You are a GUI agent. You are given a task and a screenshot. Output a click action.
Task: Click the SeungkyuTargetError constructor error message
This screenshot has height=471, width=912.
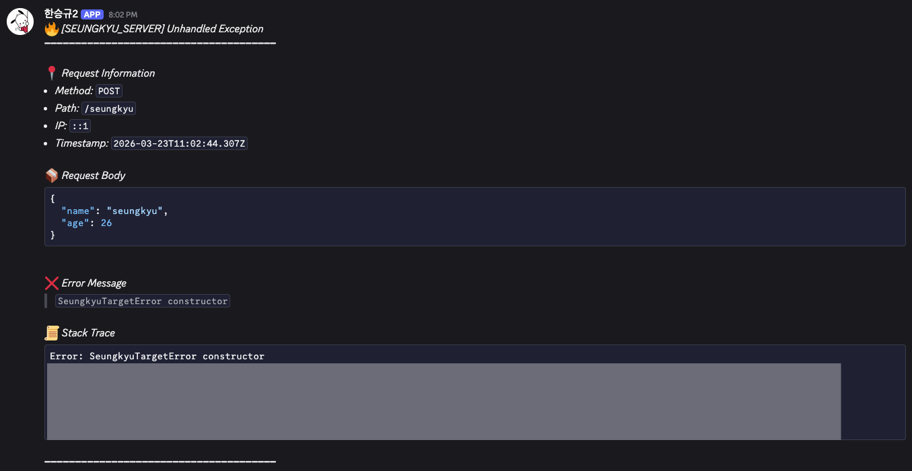(142, 301)
